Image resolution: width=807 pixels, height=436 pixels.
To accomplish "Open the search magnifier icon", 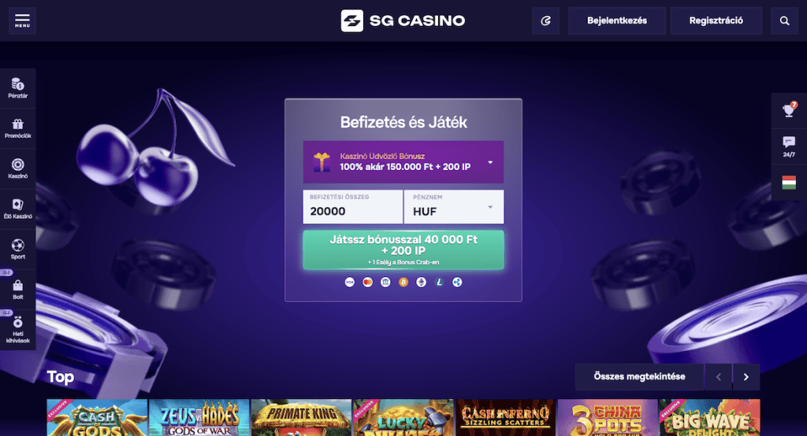I will point(784,20).
